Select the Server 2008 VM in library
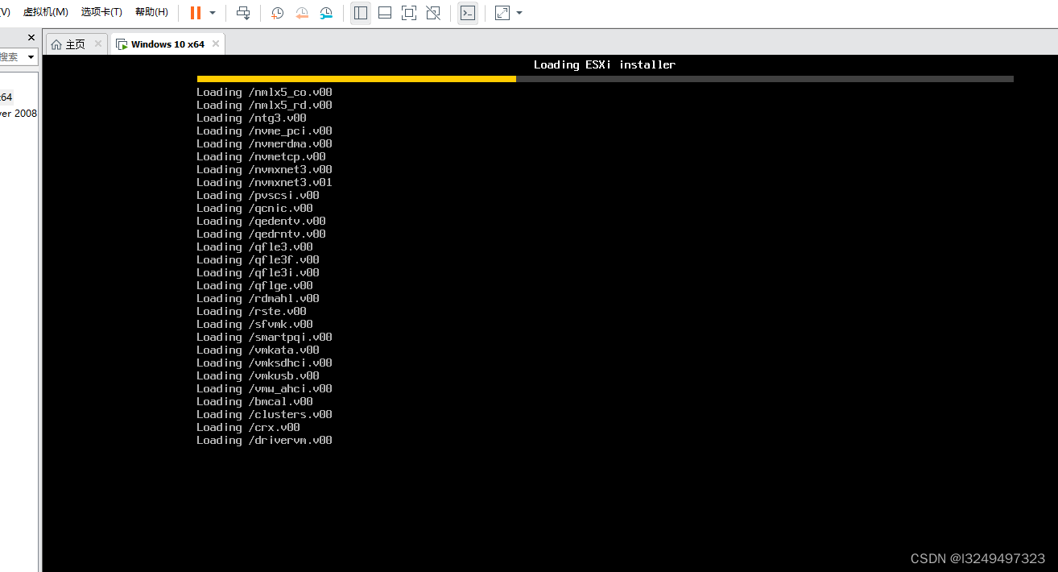 [19, 114]
